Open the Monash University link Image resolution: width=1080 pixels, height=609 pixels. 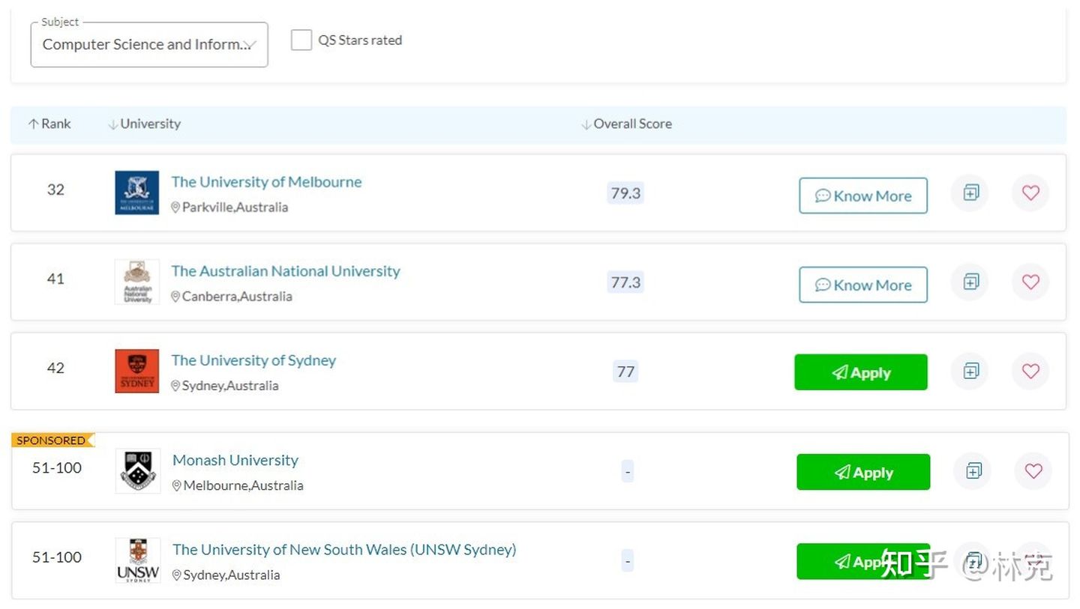click(235, 460)
